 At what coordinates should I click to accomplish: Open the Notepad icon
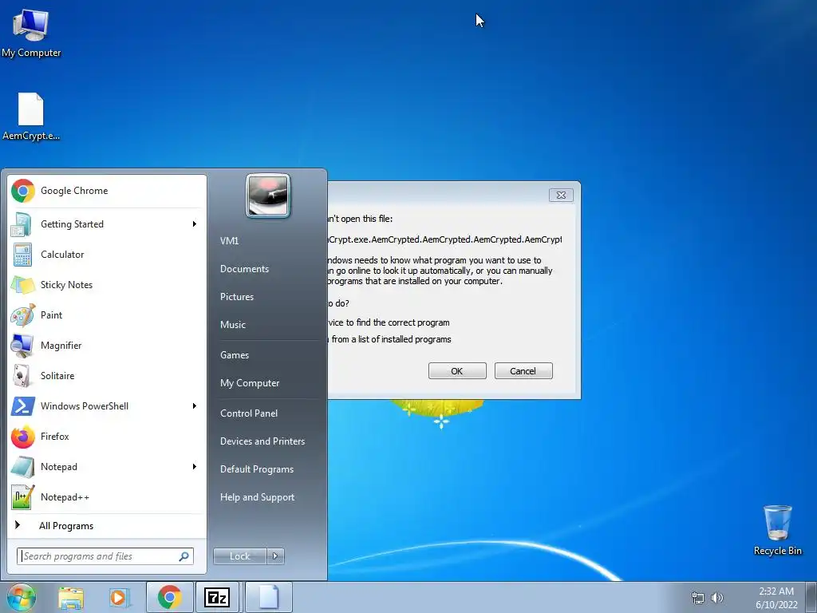[x=22, y=466]
